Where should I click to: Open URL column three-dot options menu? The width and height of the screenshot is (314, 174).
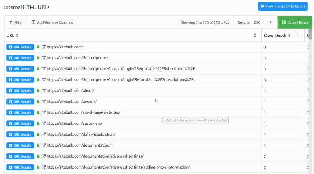pos(255,35)
